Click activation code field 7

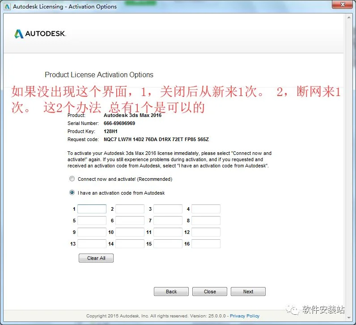(x=168, y=221)
